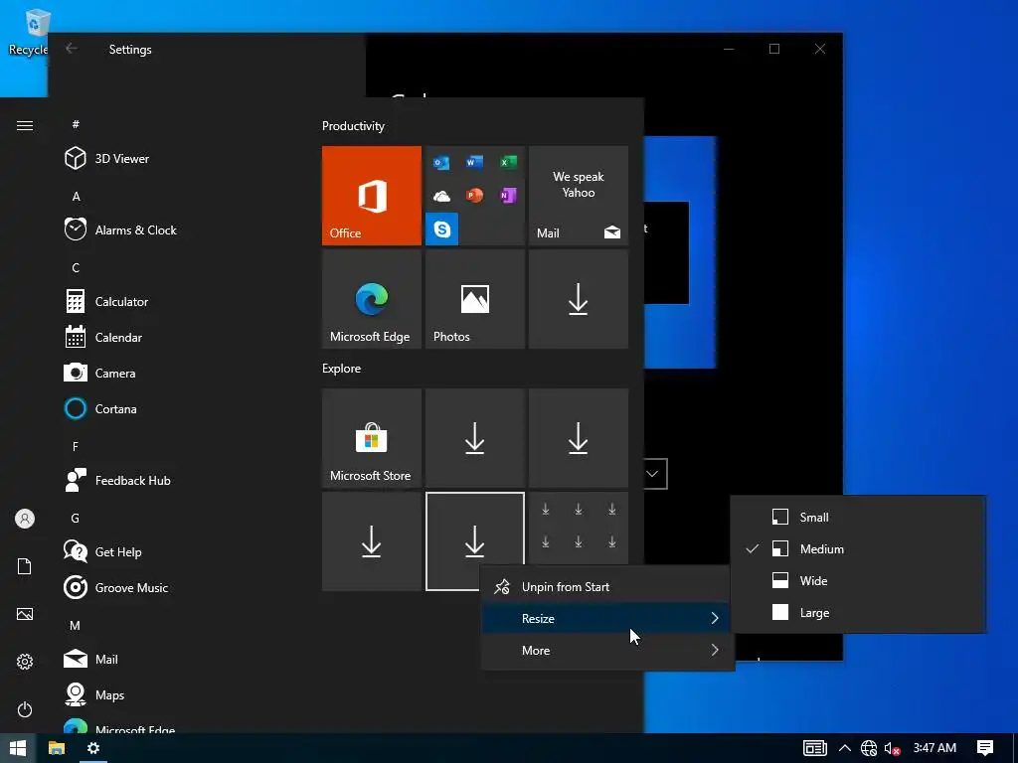Open the Action Center notifications icon
This screenshot has width=1018, height=763.
(x=985, y=748)
